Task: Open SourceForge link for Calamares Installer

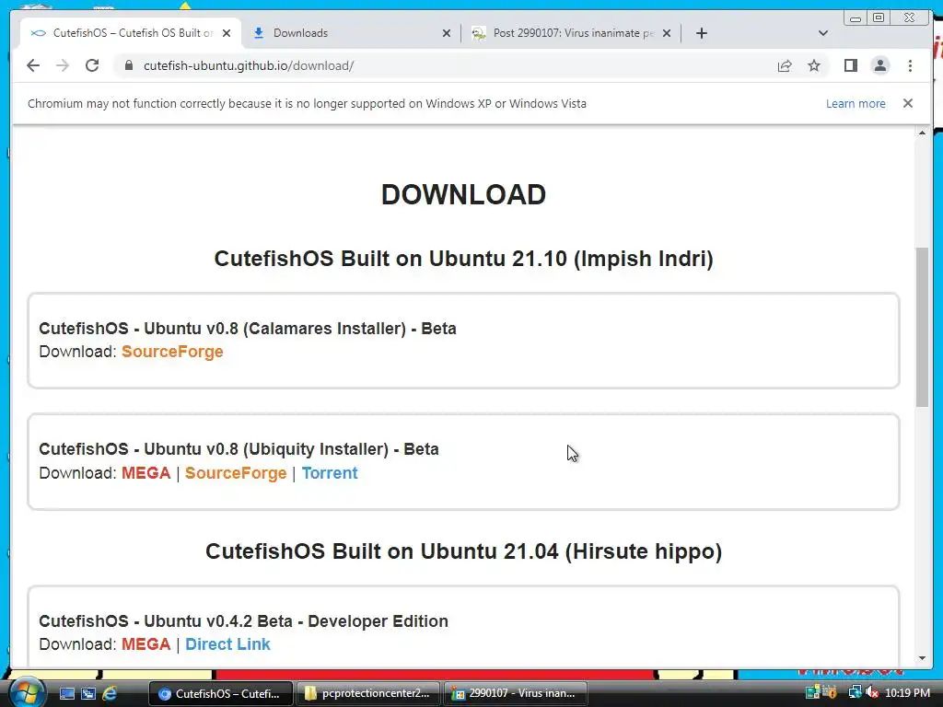Action: pos(172,352)
